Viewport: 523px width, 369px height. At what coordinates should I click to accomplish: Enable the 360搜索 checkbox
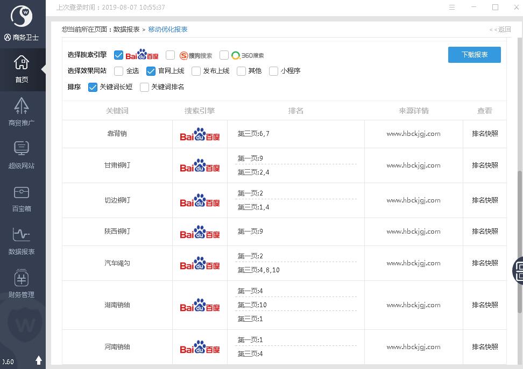tap(224, 55)
